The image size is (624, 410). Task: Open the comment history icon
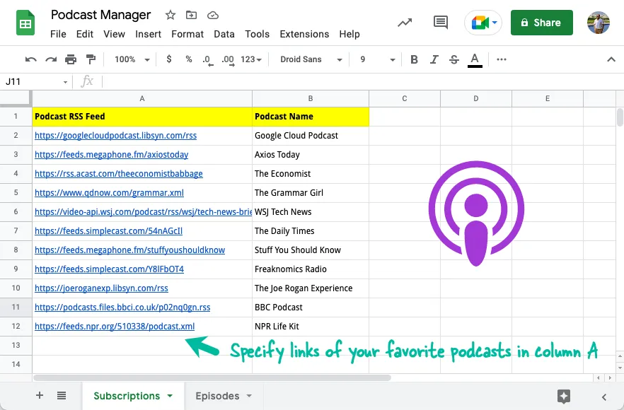440,22
